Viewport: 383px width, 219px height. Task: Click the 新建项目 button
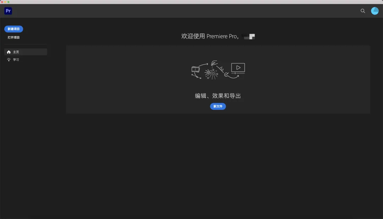click(14, 29)
